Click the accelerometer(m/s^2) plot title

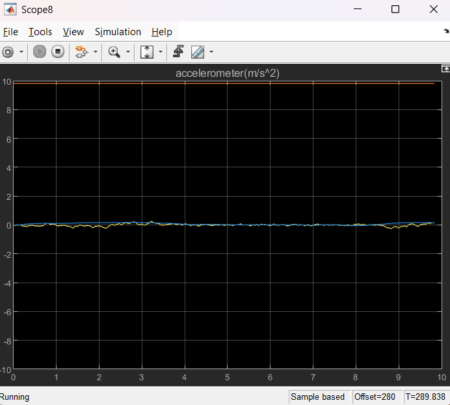coord(227,74)
